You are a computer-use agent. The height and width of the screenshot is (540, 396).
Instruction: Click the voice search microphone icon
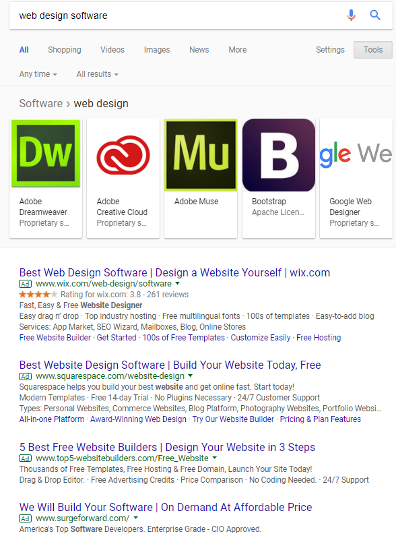point(351,15)
